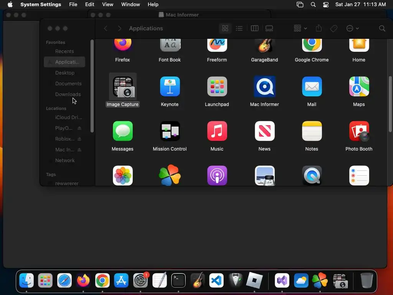Open Safari from the Dock
Image resolution: width=393 pixels, height=295 pixels.
tap(64, 280)
